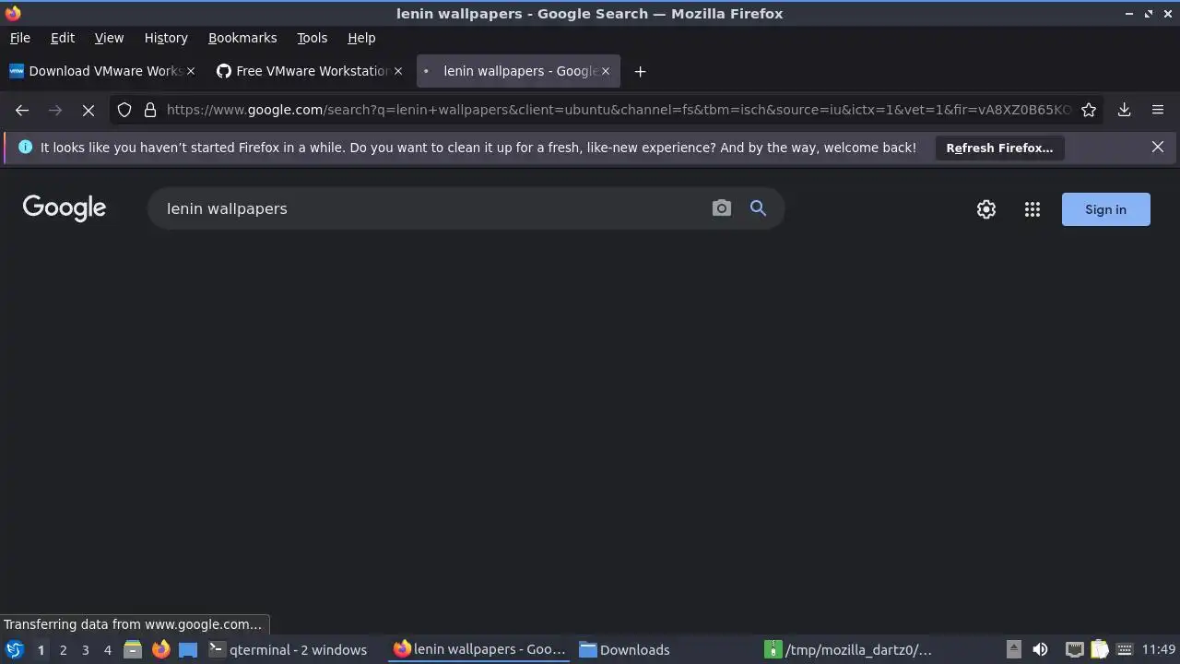Open the File menu
Image resolution: width=1180 pixels, height=664 pixels.
click(x=19, y=38)
